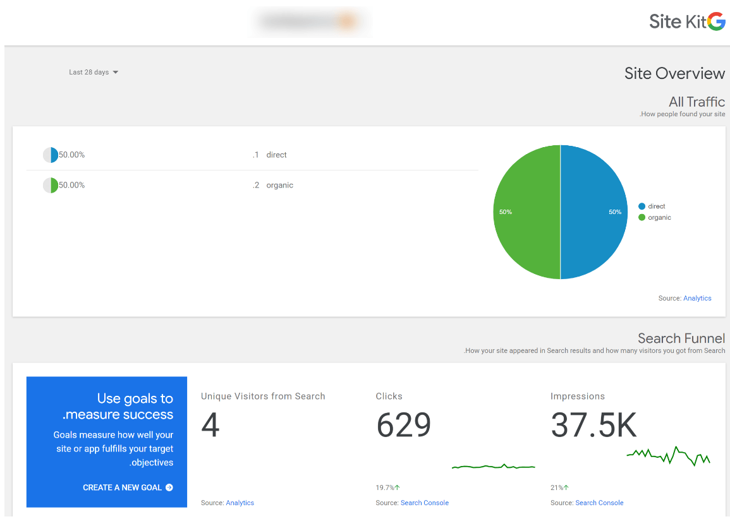Screen dimensions: 730x519
Task: Open Search Console link under Impressions
Action: (599, 503)
